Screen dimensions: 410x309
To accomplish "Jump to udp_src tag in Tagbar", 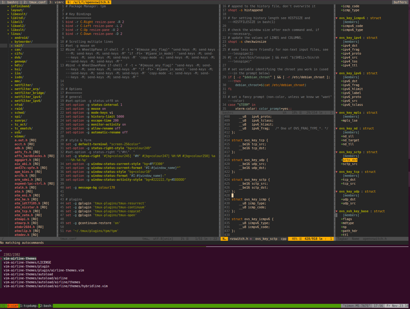I will (349, 203).
